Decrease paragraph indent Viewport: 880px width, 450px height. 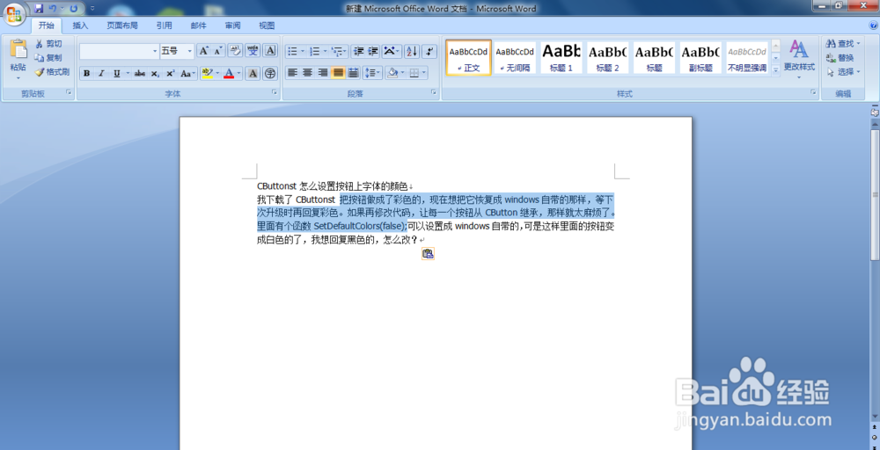pyautogui.click(x=359, y=52)
